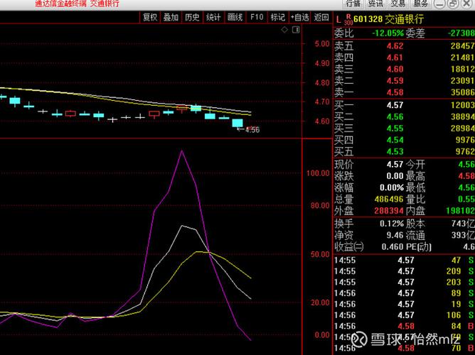This screenshot has height=355, width=475.
Task: Select 买二 price 4.56
Action: 395,116
